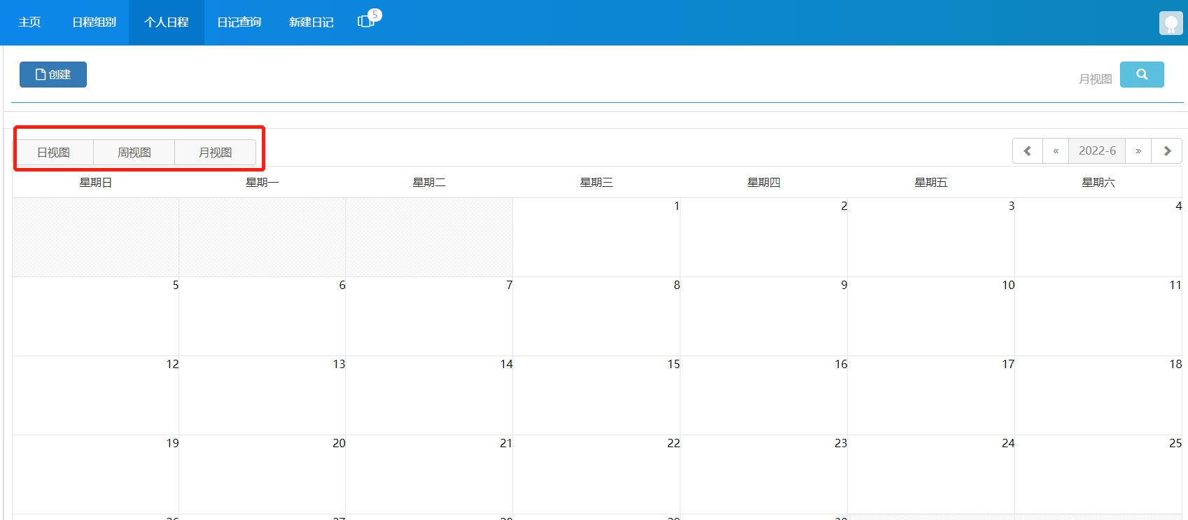Open the 主页 home menu
1188x520 pixels.
[x=29, y=22]
